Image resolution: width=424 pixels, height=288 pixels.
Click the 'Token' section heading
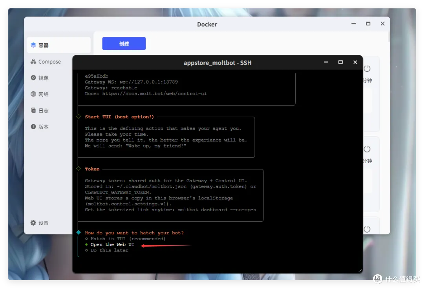pos(92,169)
